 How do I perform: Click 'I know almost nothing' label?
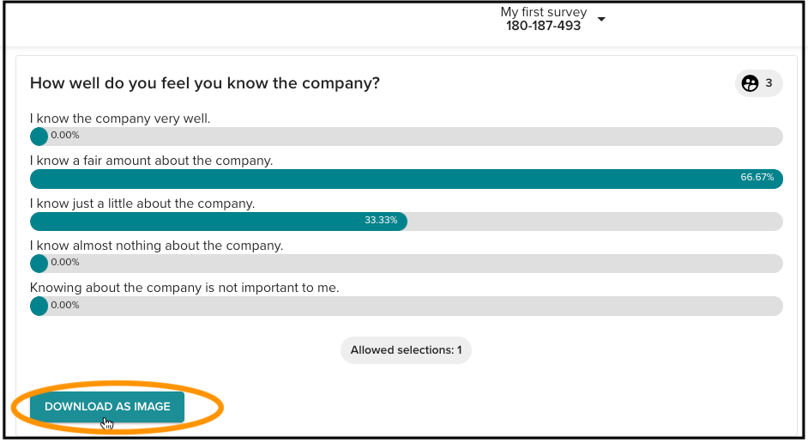tap(157, 246)
